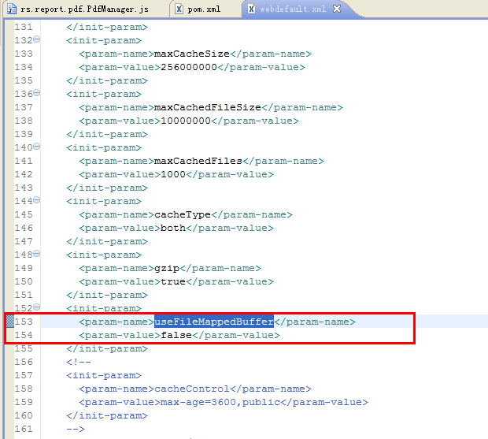Collapse the init-param fold at line 152
Image resolution: width=488 pixels, height=439 pixels.
point(36,307)
